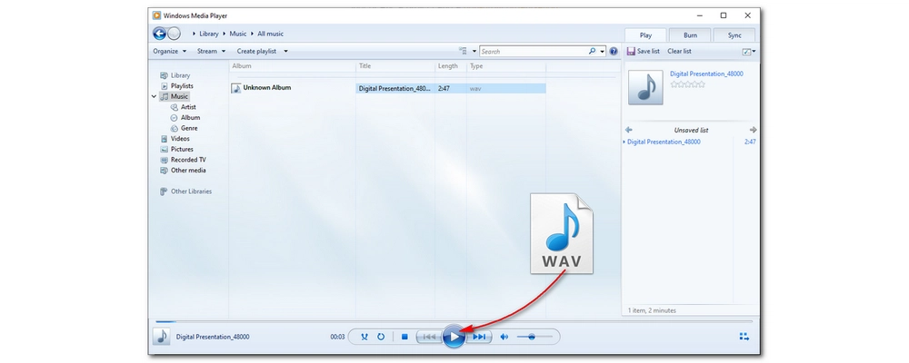909x363 pixels.
Task: Click the Back navigation arrow
Action: point(159,34)
